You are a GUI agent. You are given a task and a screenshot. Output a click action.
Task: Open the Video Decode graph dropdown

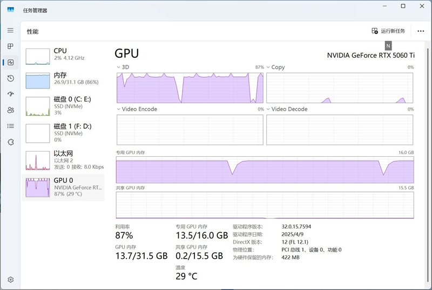point(269,109)
